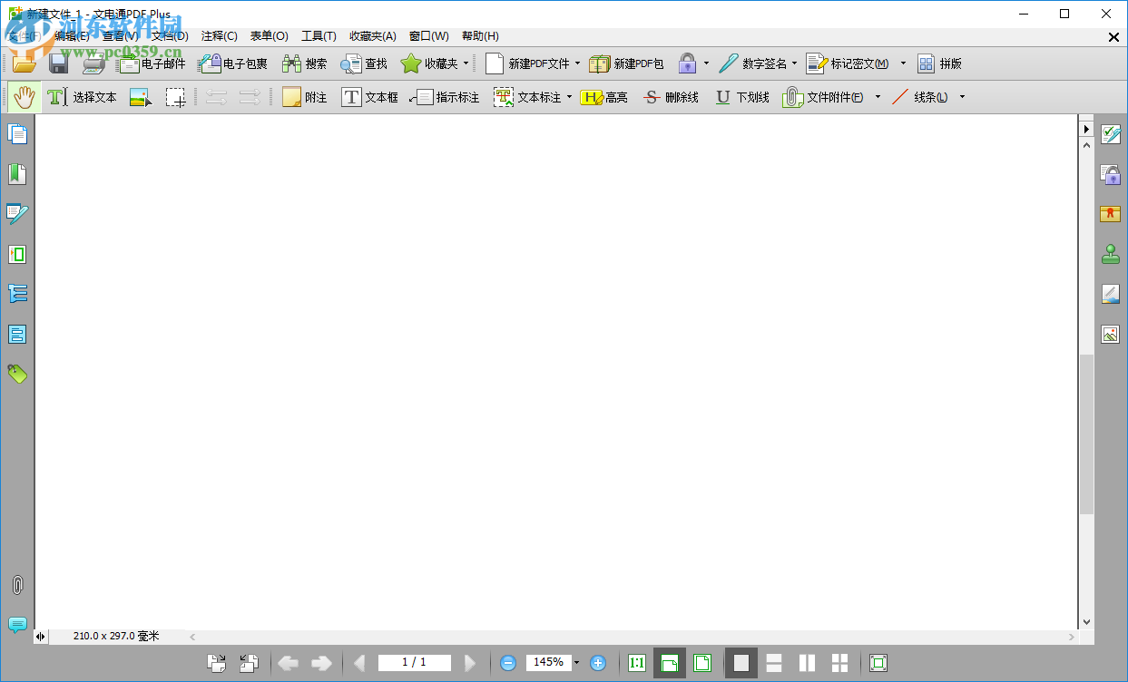The height and width of the screenshot is (682, 1128).
Task: Click the Print icon
Action: (93, 63)
